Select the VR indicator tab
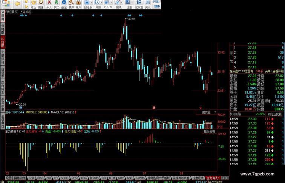 56,178
